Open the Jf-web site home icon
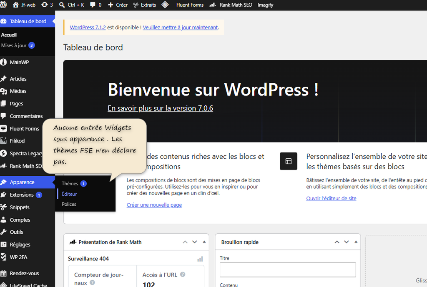 (x=16, y=5)
